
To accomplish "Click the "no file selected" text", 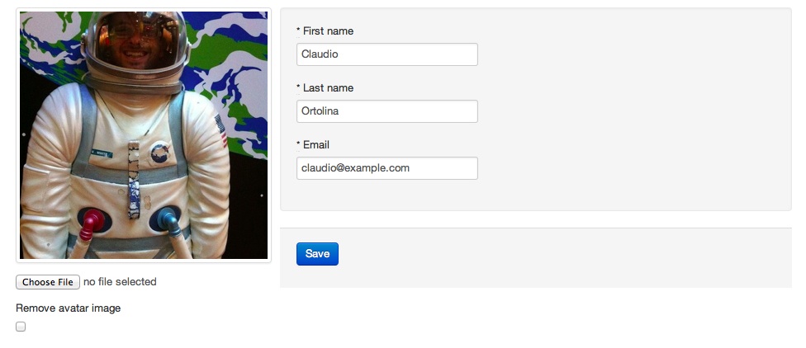I will click(x=120, y=282).
